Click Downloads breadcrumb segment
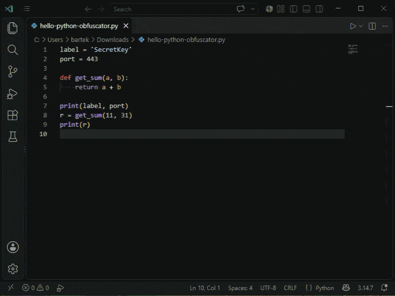Viewport: 395px width, 296px height. coord(113,40)
